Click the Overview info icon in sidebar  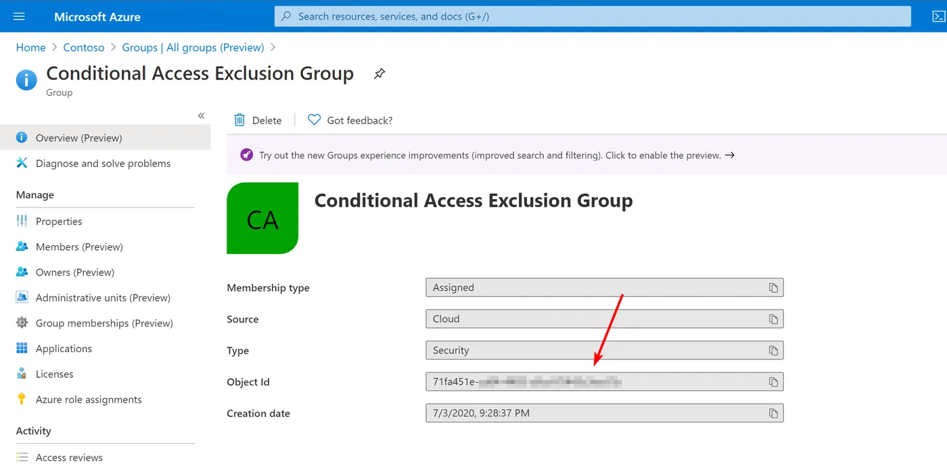[22, 138]
